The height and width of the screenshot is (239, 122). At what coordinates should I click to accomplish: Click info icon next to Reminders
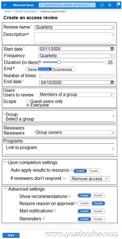coord(44,218)
